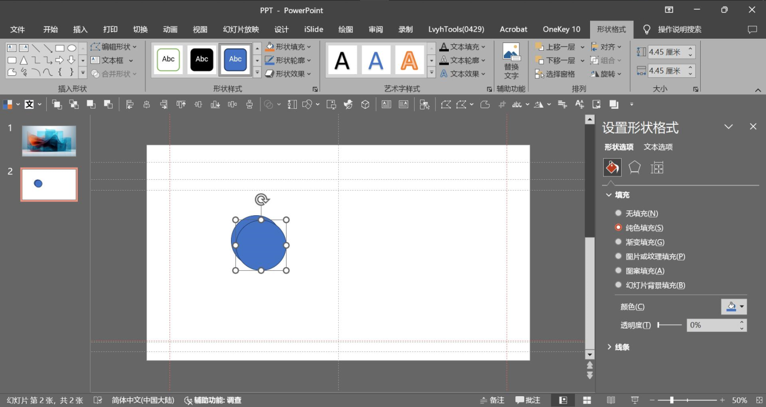
Task: Toggle 备注 notes in status bar
Action: pyautogui.click(x=492, y=400)
